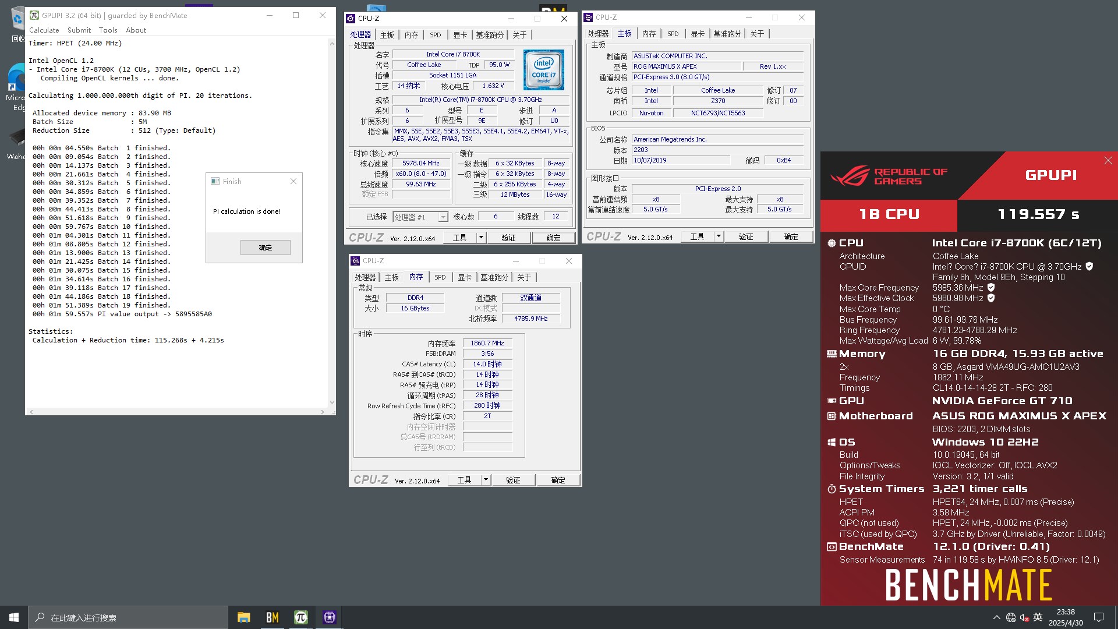Click 确定 in processor CPU-Z window
The image size is (1118, 629).
pyautogui.click(x=553, y=238)
